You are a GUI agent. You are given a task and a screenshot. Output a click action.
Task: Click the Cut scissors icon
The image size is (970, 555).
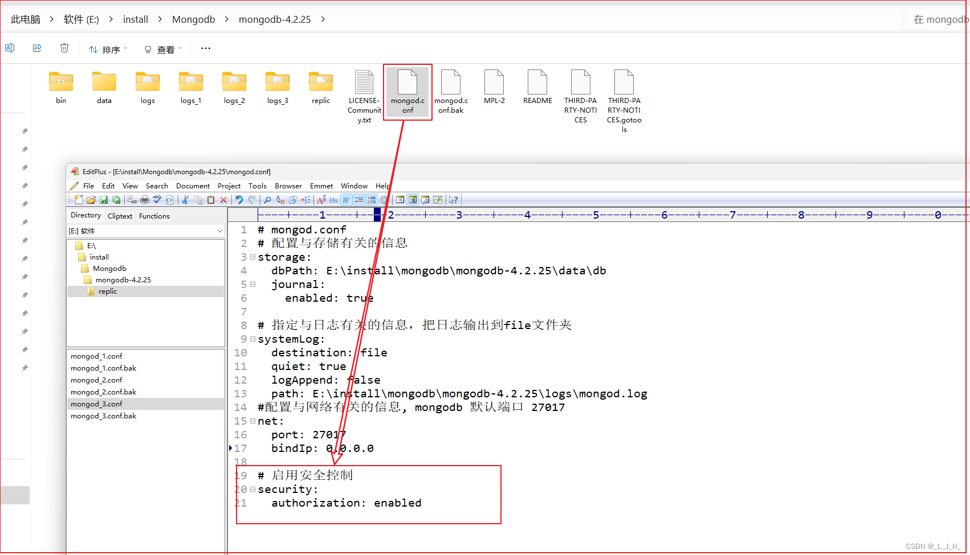[x=185, y=200]
